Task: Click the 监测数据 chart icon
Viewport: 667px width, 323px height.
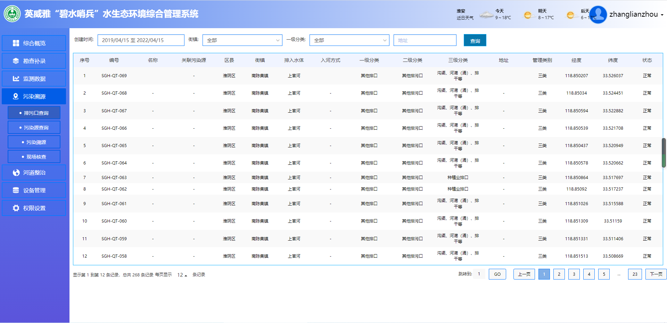Action: (16, 79)
